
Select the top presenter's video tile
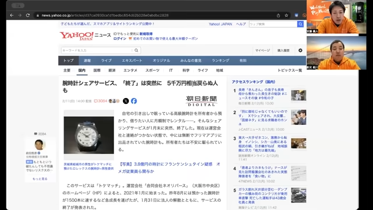336,17
